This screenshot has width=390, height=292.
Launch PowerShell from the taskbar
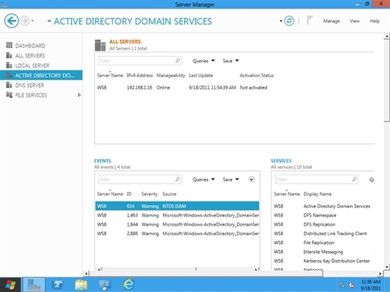57,285
